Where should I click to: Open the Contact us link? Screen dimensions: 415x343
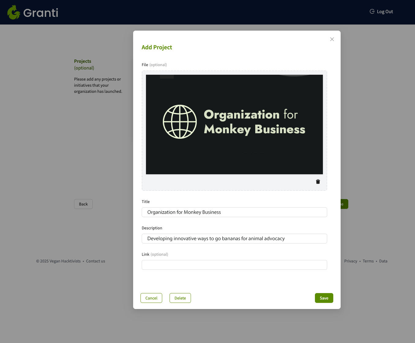pyautogui.click(x=95, y=261)
